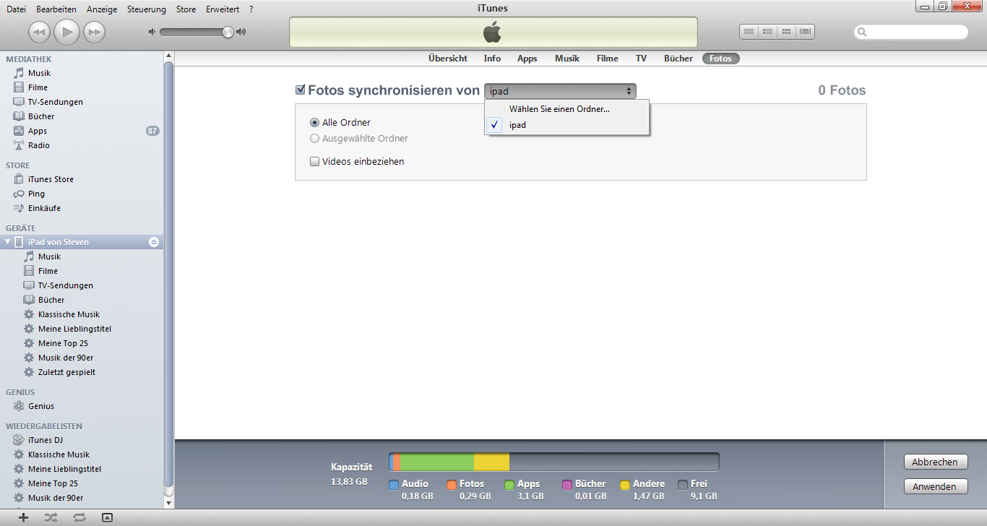Open Radio in the Mediathek sidebar
The height and width of the screenshot is (526, 987).
coord(38,145)
